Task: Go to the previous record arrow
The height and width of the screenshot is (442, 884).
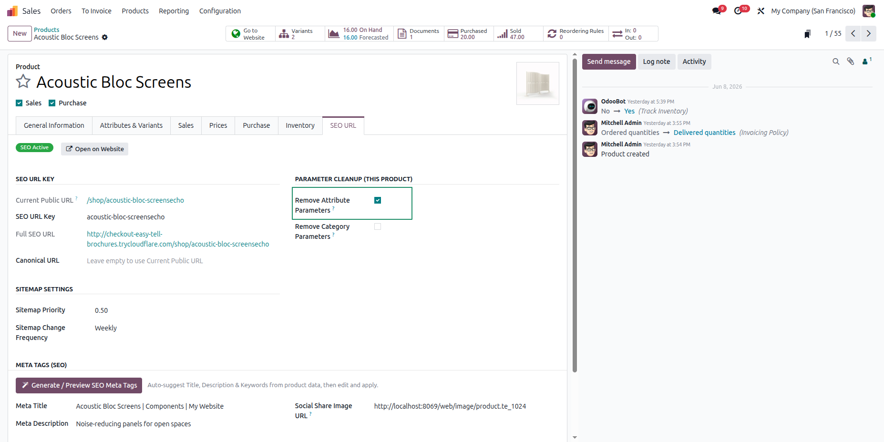Action: tap(853, 33)
